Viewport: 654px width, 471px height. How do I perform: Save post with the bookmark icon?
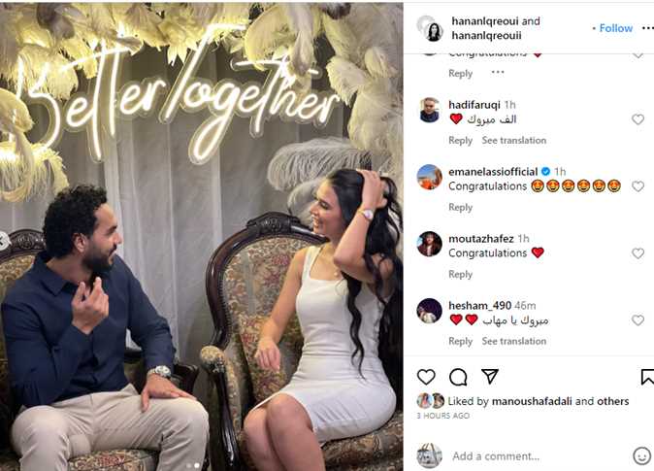click(647, 377)
